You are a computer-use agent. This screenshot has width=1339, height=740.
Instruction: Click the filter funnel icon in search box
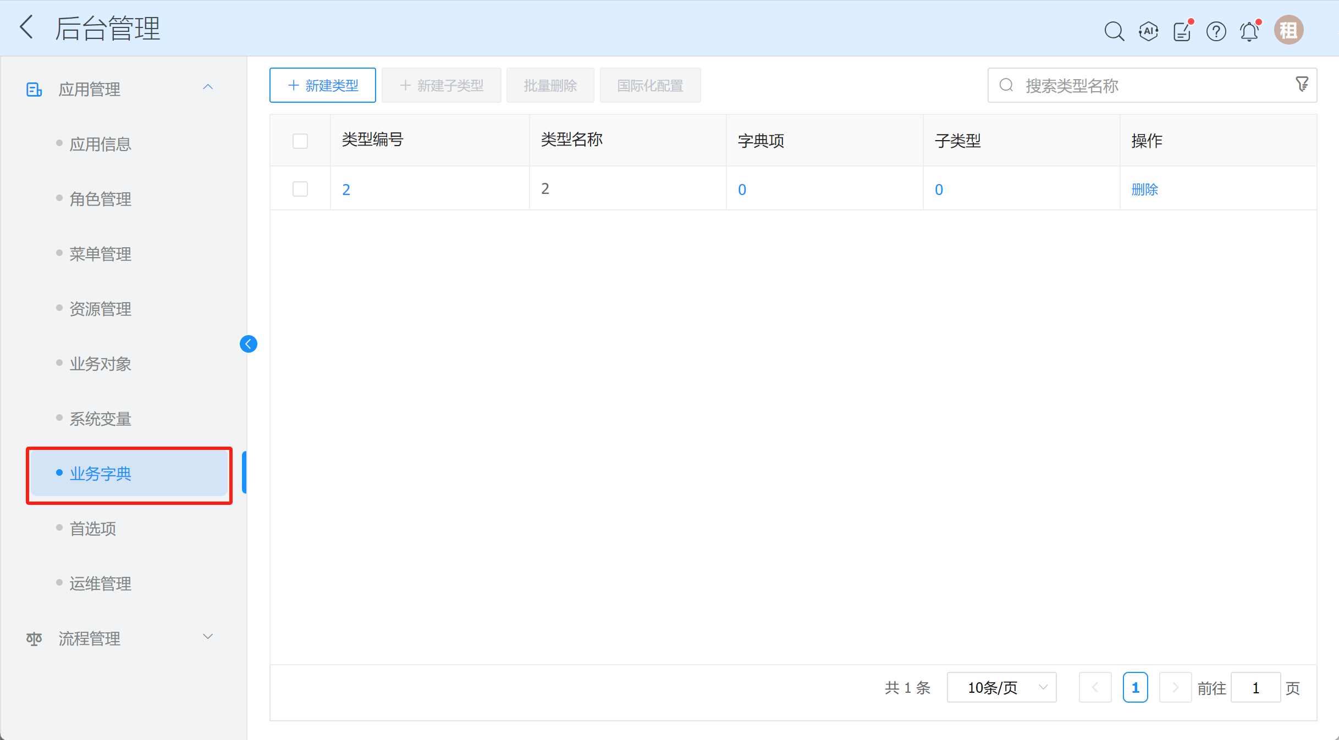pos(1302,85)
